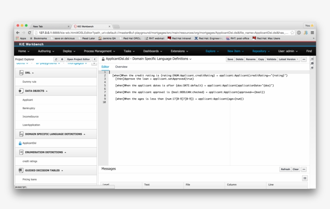
Task: Open Project Explorer settings gear
Action: coord(62,59)
